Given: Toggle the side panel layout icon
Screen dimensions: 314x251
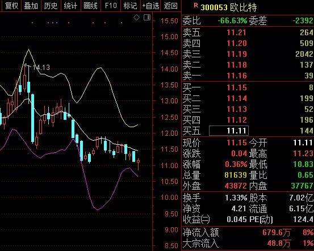Looking at the screenshot, I should (147, 18).
